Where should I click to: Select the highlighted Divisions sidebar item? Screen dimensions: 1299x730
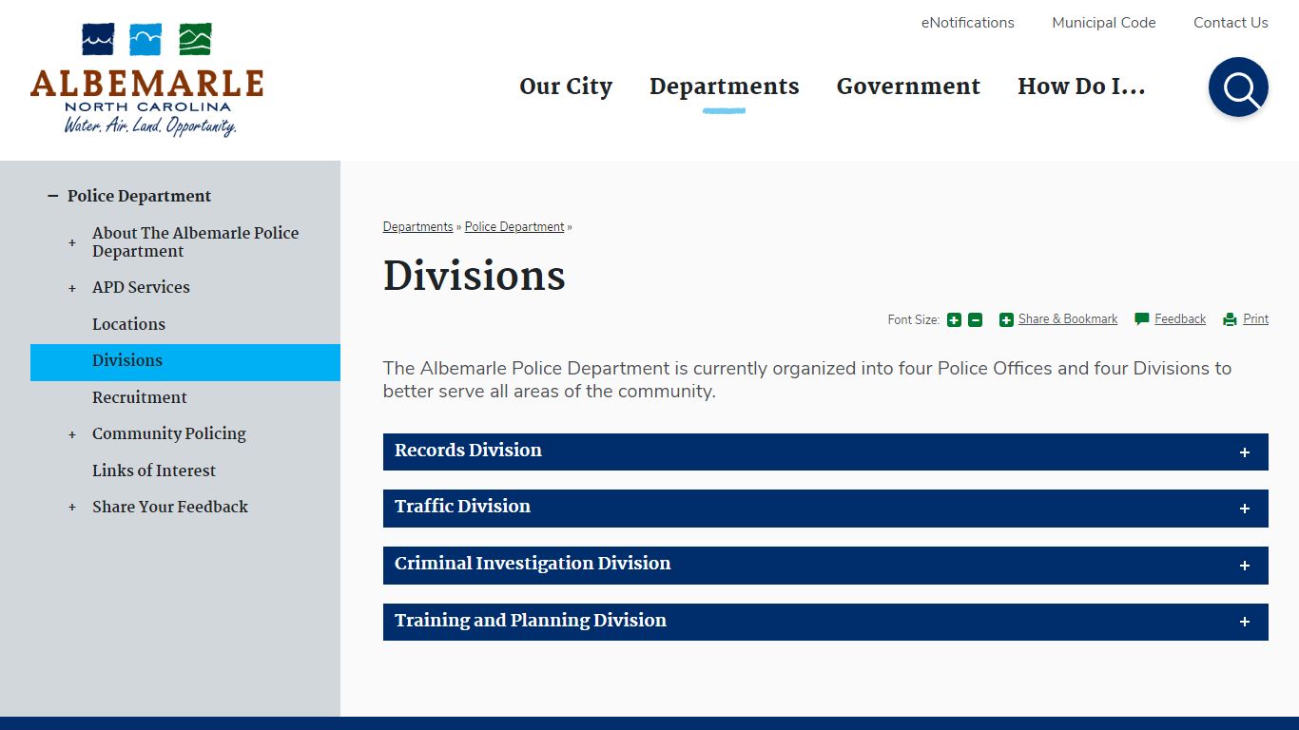click(x=185, y=362)
